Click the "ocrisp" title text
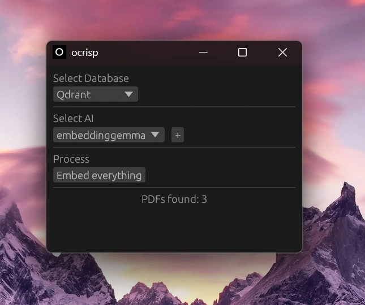This screenshot has width=365, height=305. click(x=85, y=53)
